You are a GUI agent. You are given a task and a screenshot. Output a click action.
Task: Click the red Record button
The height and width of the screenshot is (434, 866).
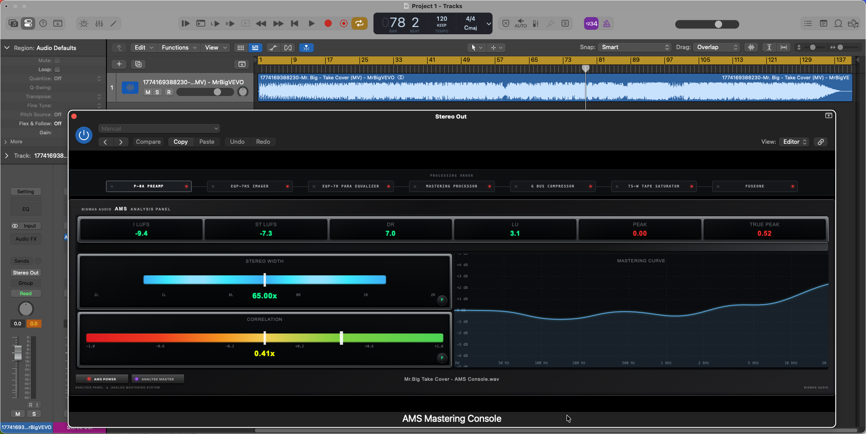click(328, 23)
